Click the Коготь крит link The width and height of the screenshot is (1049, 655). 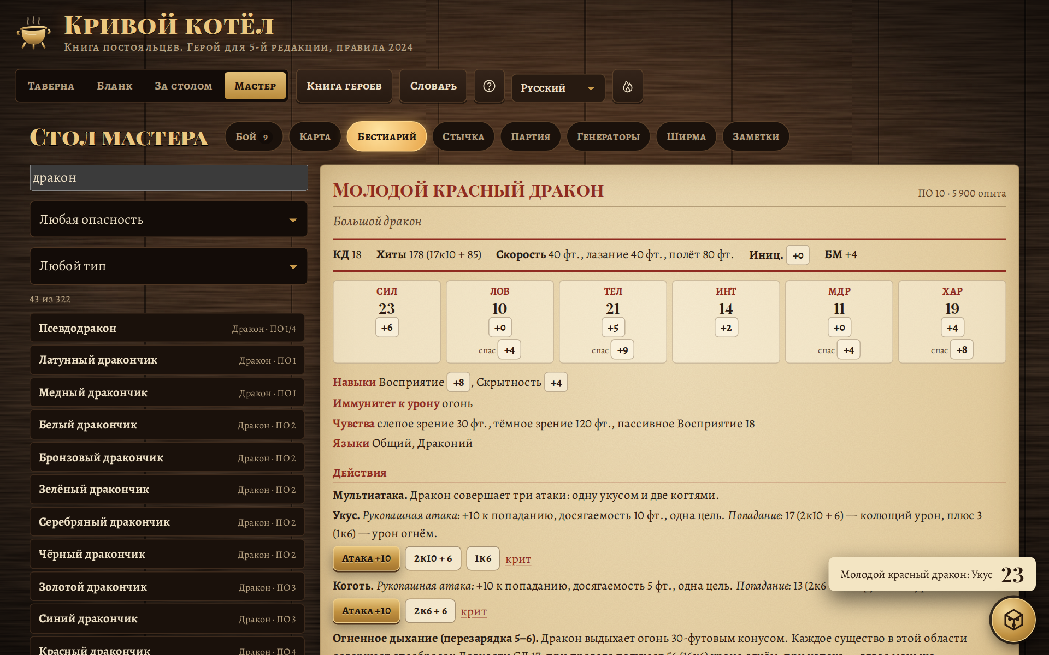click(x=473, y=611)
